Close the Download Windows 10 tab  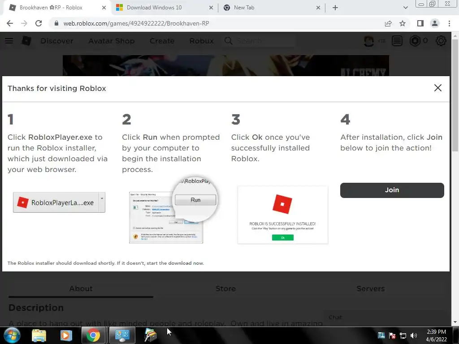(x=211, y=8)
